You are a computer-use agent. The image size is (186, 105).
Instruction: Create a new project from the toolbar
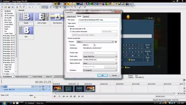click(2, 7)
